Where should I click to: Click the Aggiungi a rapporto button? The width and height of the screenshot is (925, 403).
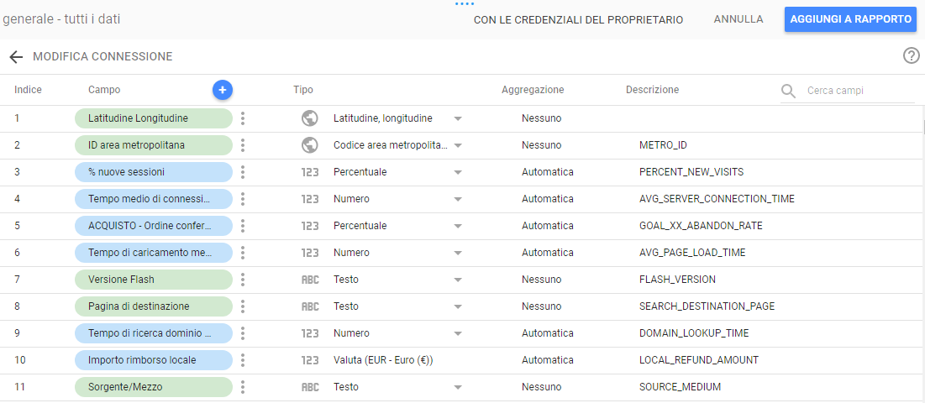point(849,19)
